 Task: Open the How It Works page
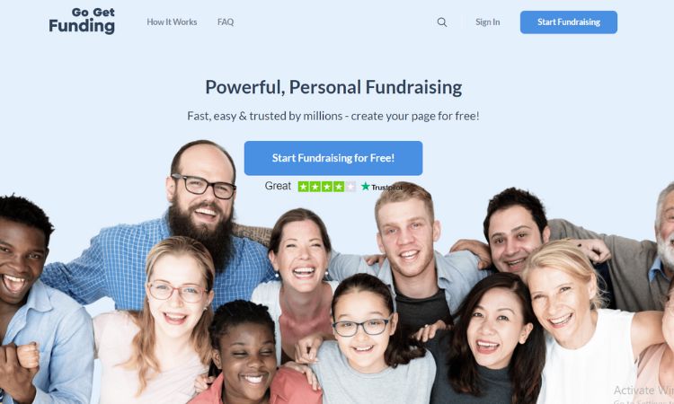click(x=172, y=22)
